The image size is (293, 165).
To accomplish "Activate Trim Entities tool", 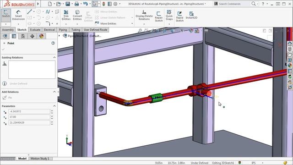I will pos(66,15).
